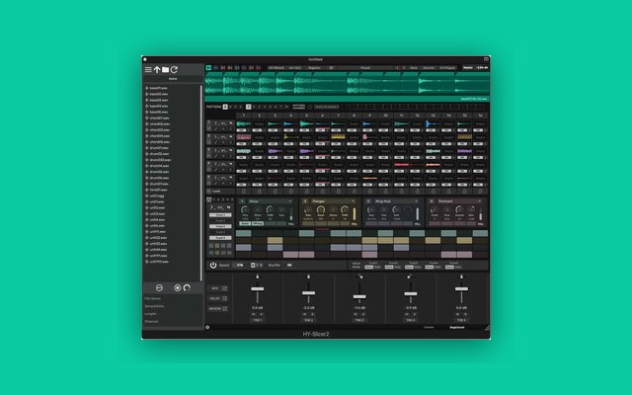Screen dimensions: 632x395
Task: Adjust the Track 3 volume fader
Action: click(359, 297)
